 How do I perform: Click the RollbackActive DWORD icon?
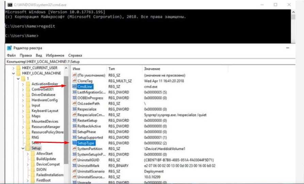(75, 126)
